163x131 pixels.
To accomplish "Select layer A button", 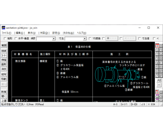I will (161, 54).
